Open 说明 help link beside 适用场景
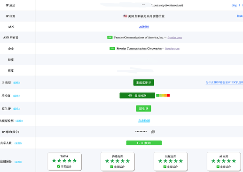The image size is (243, 172). point(18,162)
